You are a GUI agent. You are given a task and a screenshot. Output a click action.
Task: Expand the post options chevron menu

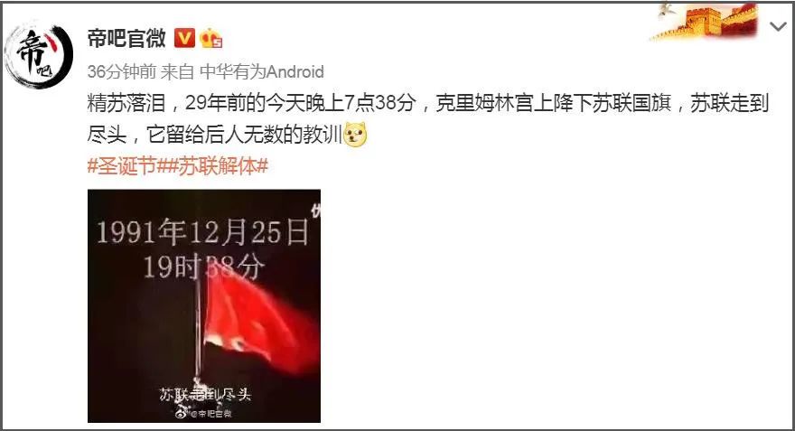(778, 26)
